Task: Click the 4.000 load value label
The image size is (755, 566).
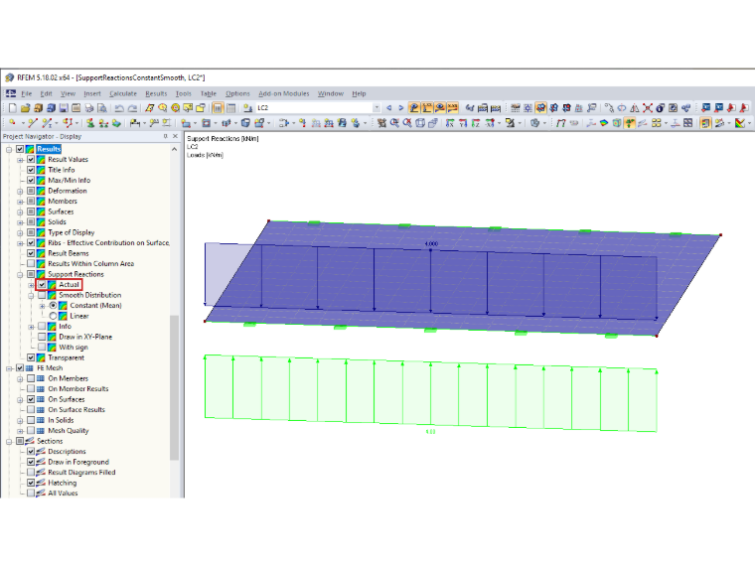Action: tap(431, 244)
